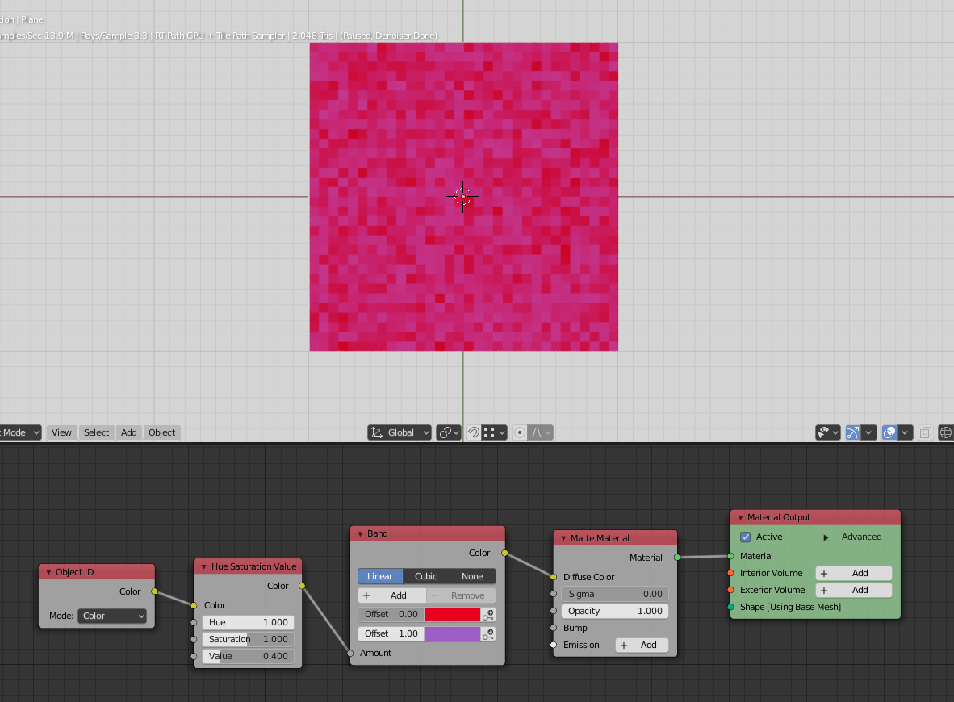Expand Advanced section in Material Output

[826, 537]
